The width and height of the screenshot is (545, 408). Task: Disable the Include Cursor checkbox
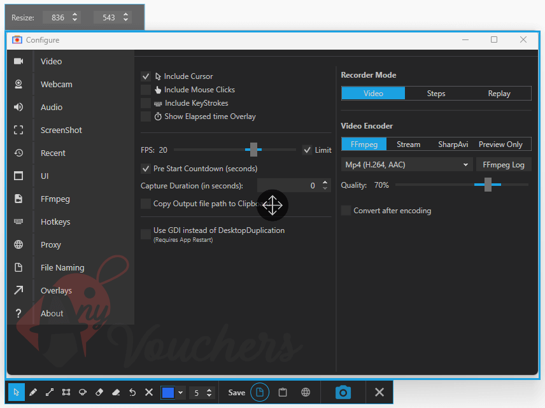coord(146,76)
